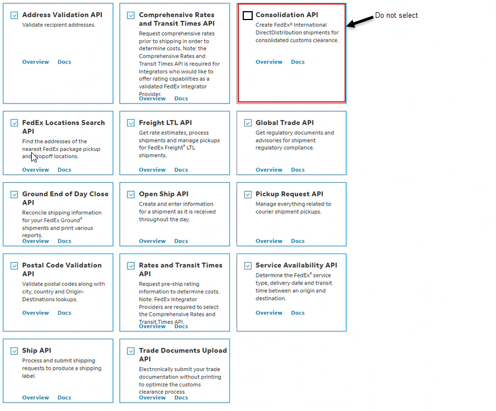Toggle Comprehensive Rates and Transit Times API checkbox
This screenshot has width=496, height=411.
(x=131, y=16)
